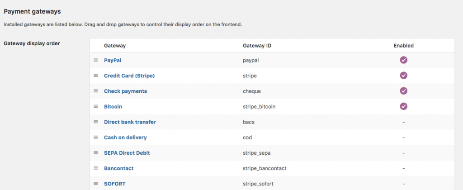Image resolution: width=463 pixels, height=190 pixels.
Task: Open Credit Card (Stripe) gateway link
Action: coord(129,76)
